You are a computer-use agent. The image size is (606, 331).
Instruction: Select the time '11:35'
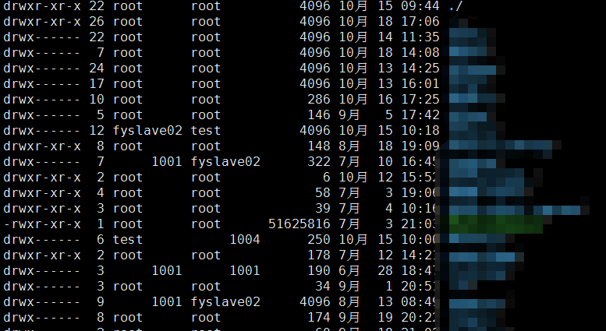point(420,37)
